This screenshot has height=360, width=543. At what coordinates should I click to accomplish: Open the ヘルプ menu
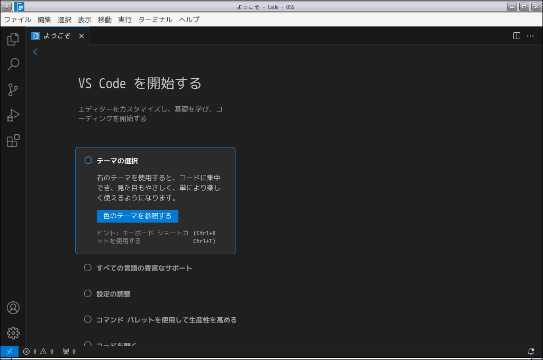coord(189,20)
